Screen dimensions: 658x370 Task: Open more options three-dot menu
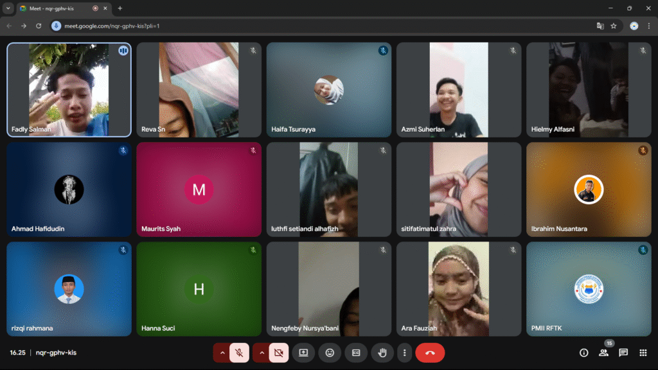click(x=404, y=353)
